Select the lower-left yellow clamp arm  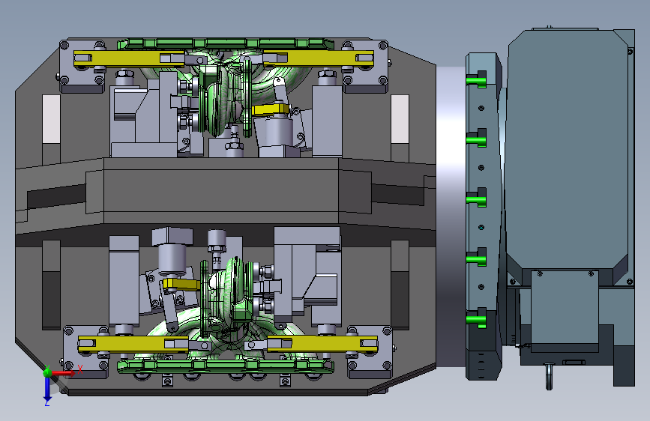pos(133,345)
